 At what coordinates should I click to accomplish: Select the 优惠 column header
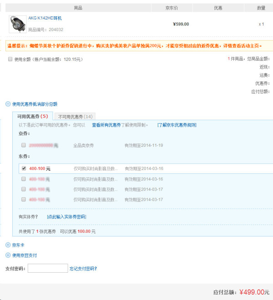coord(218,8)
